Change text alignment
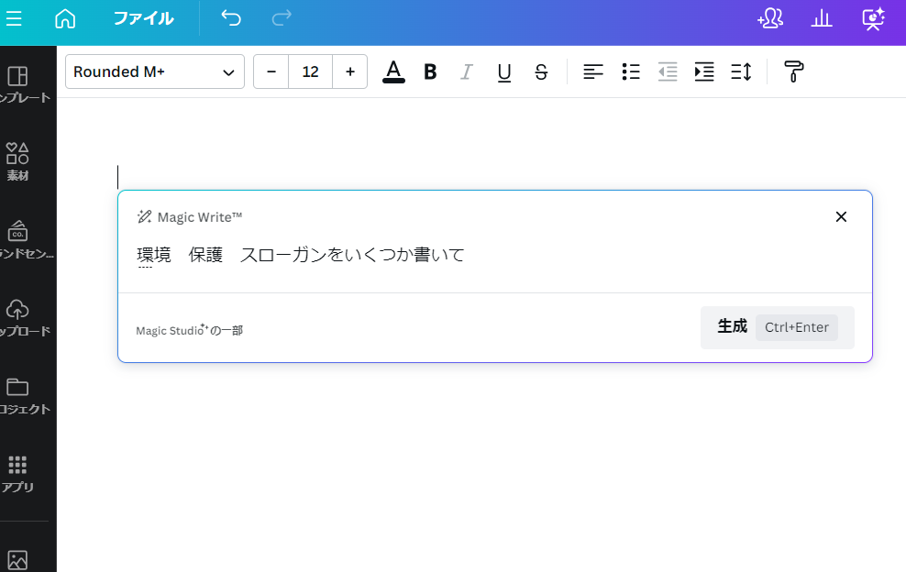Screen dimensions: 906x572 point(592,71)
